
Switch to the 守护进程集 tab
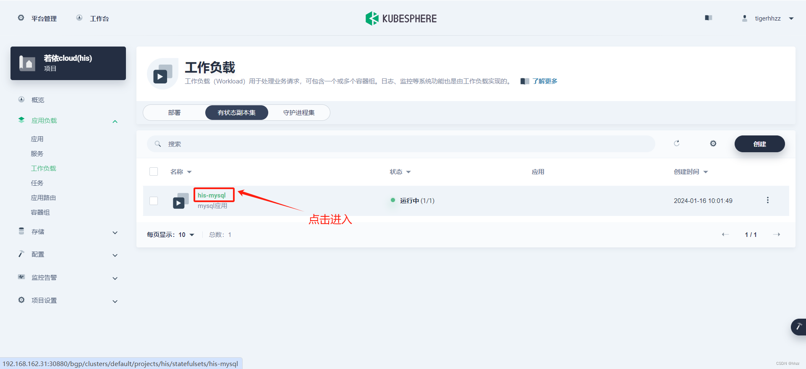pyautogui.click(x=299, y=112)
